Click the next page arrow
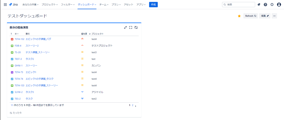The height and width of the screenshot is (120, 284). click(x=136, y=106)
